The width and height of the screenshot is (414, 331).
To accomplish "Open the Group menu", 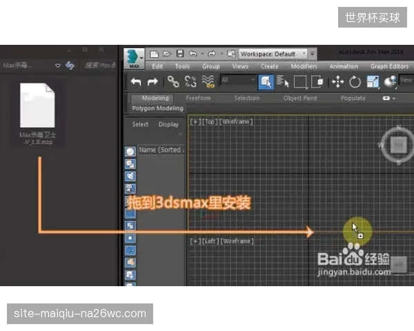I will point(210,66).
